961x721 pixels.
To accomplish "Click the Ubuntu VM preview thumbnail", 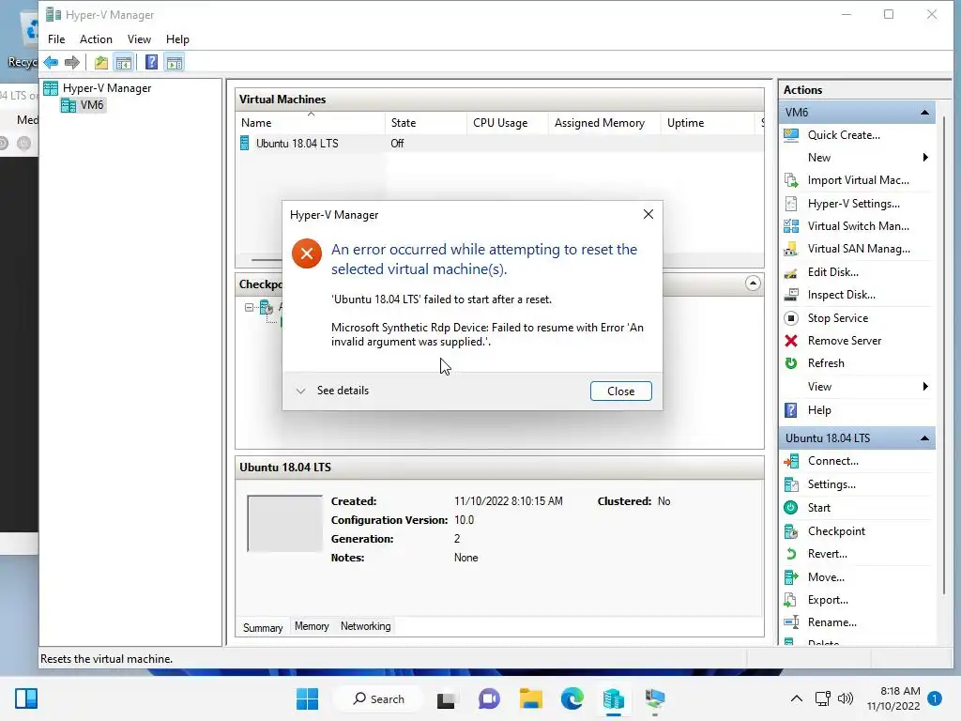I will [x=284, y=524].
